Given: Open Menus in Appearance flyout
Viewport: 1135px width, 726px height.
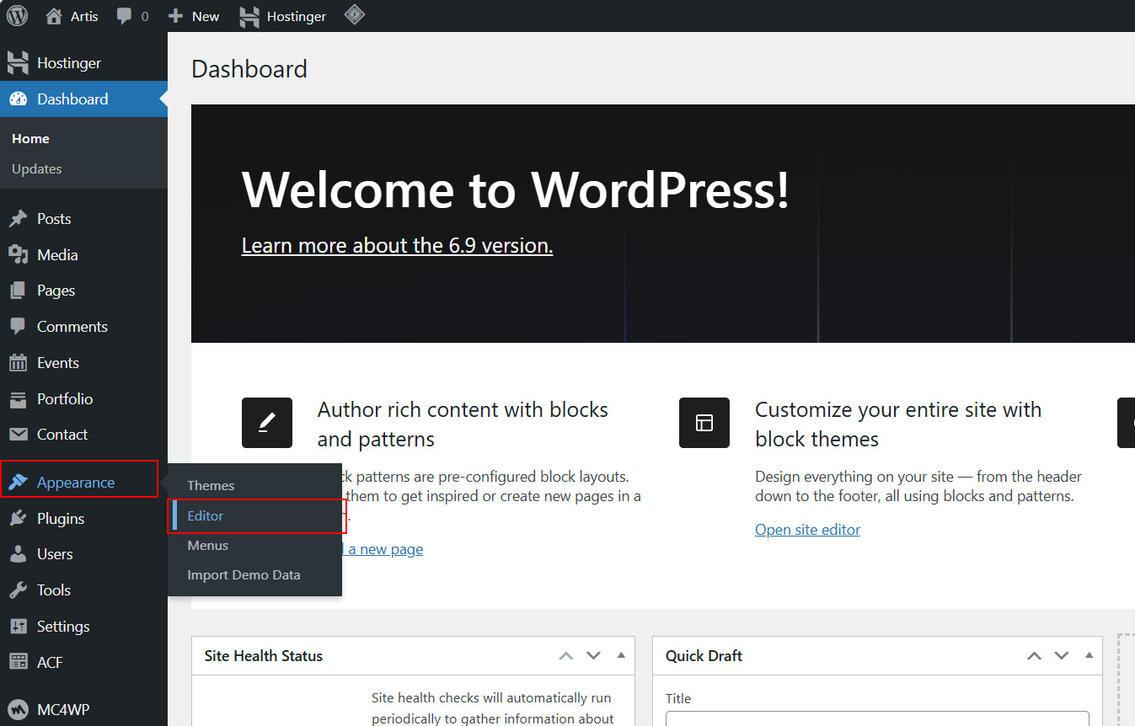Looking at the screenshot, I should pos(208,546).
